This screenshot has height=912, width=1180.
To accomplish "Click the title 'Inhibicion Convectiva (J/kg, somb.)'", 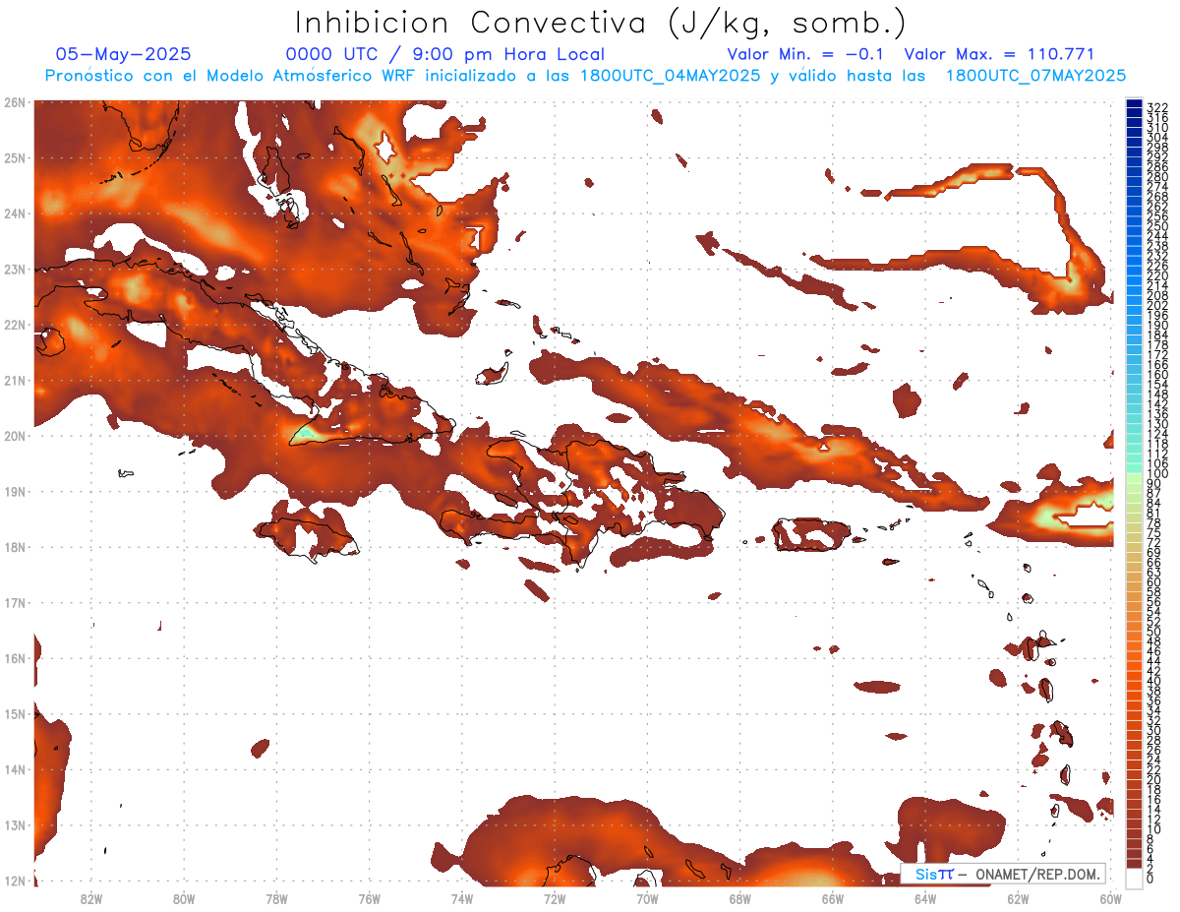I will click(x=601, y=24).
